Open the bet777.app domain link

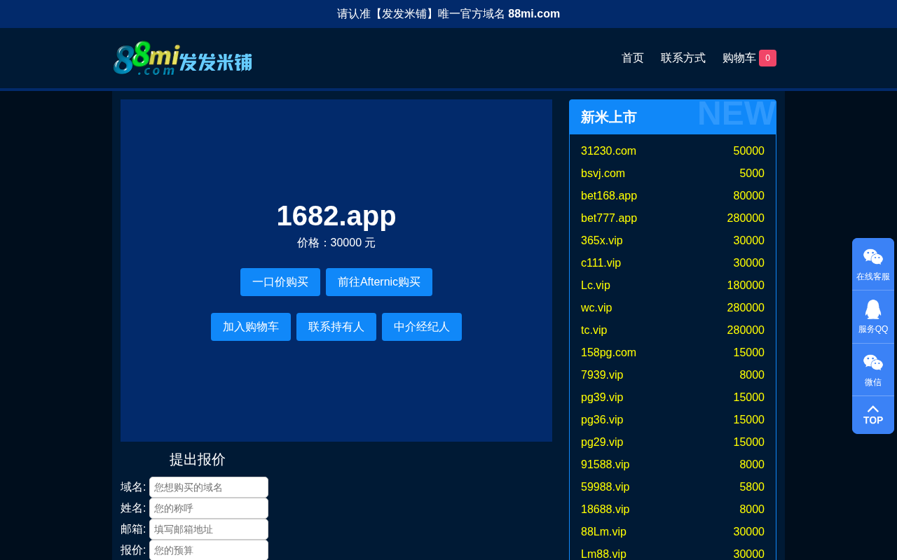tap(609, 218)
